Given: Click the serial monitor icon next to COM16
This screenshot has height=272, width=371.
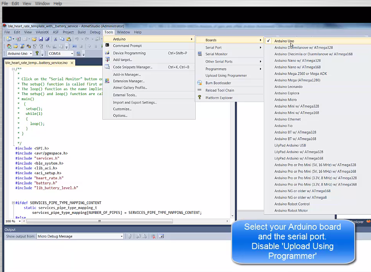Looking at the screenshot, I should [x=78, y=54].
